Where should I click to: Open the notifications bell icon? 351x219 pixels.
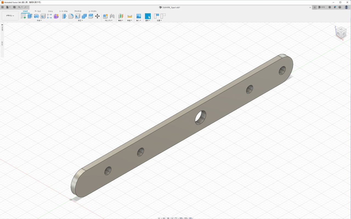pyautogui.click(x=335, y=7)
